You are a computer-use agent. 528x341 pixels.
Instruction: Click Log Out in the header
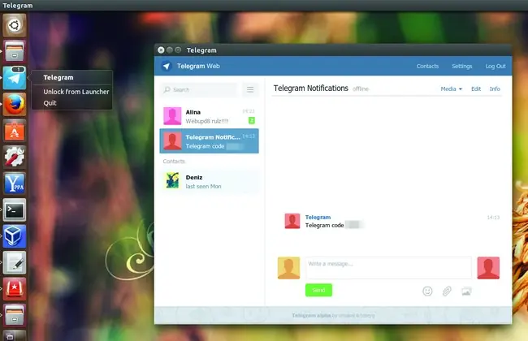tap(496, 66)
